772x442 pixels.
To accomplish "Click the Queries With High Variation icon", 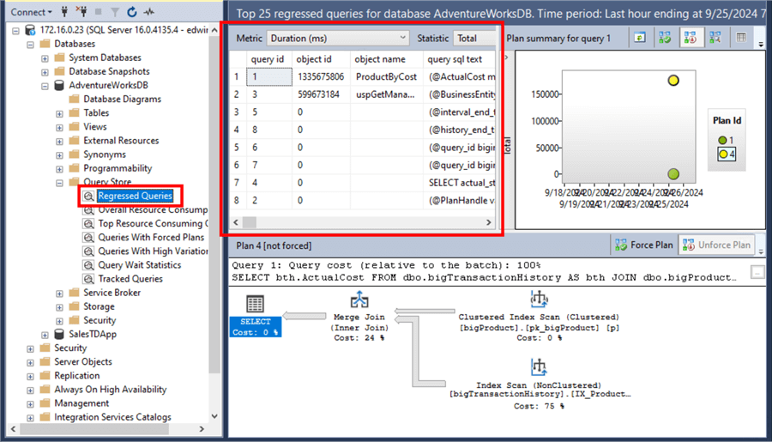I will coord(88,251).
